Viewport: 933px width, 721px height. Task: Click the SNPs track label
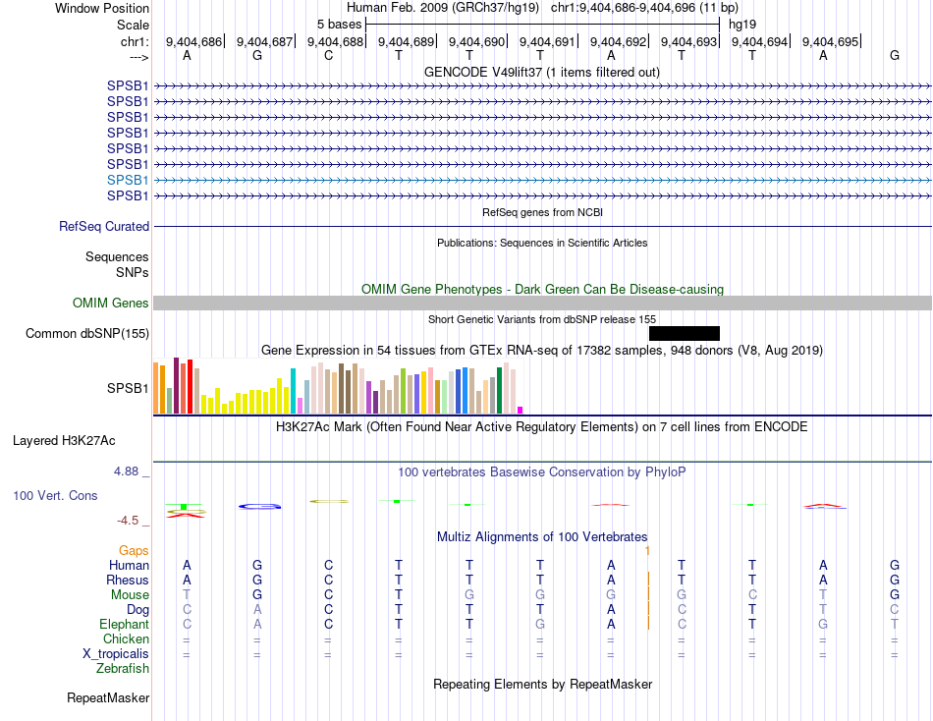click(133, 272)
